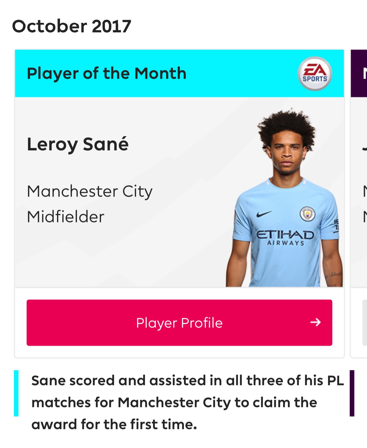Click the dark purple bar right of description
367x448 pixels.
(352, 393)
